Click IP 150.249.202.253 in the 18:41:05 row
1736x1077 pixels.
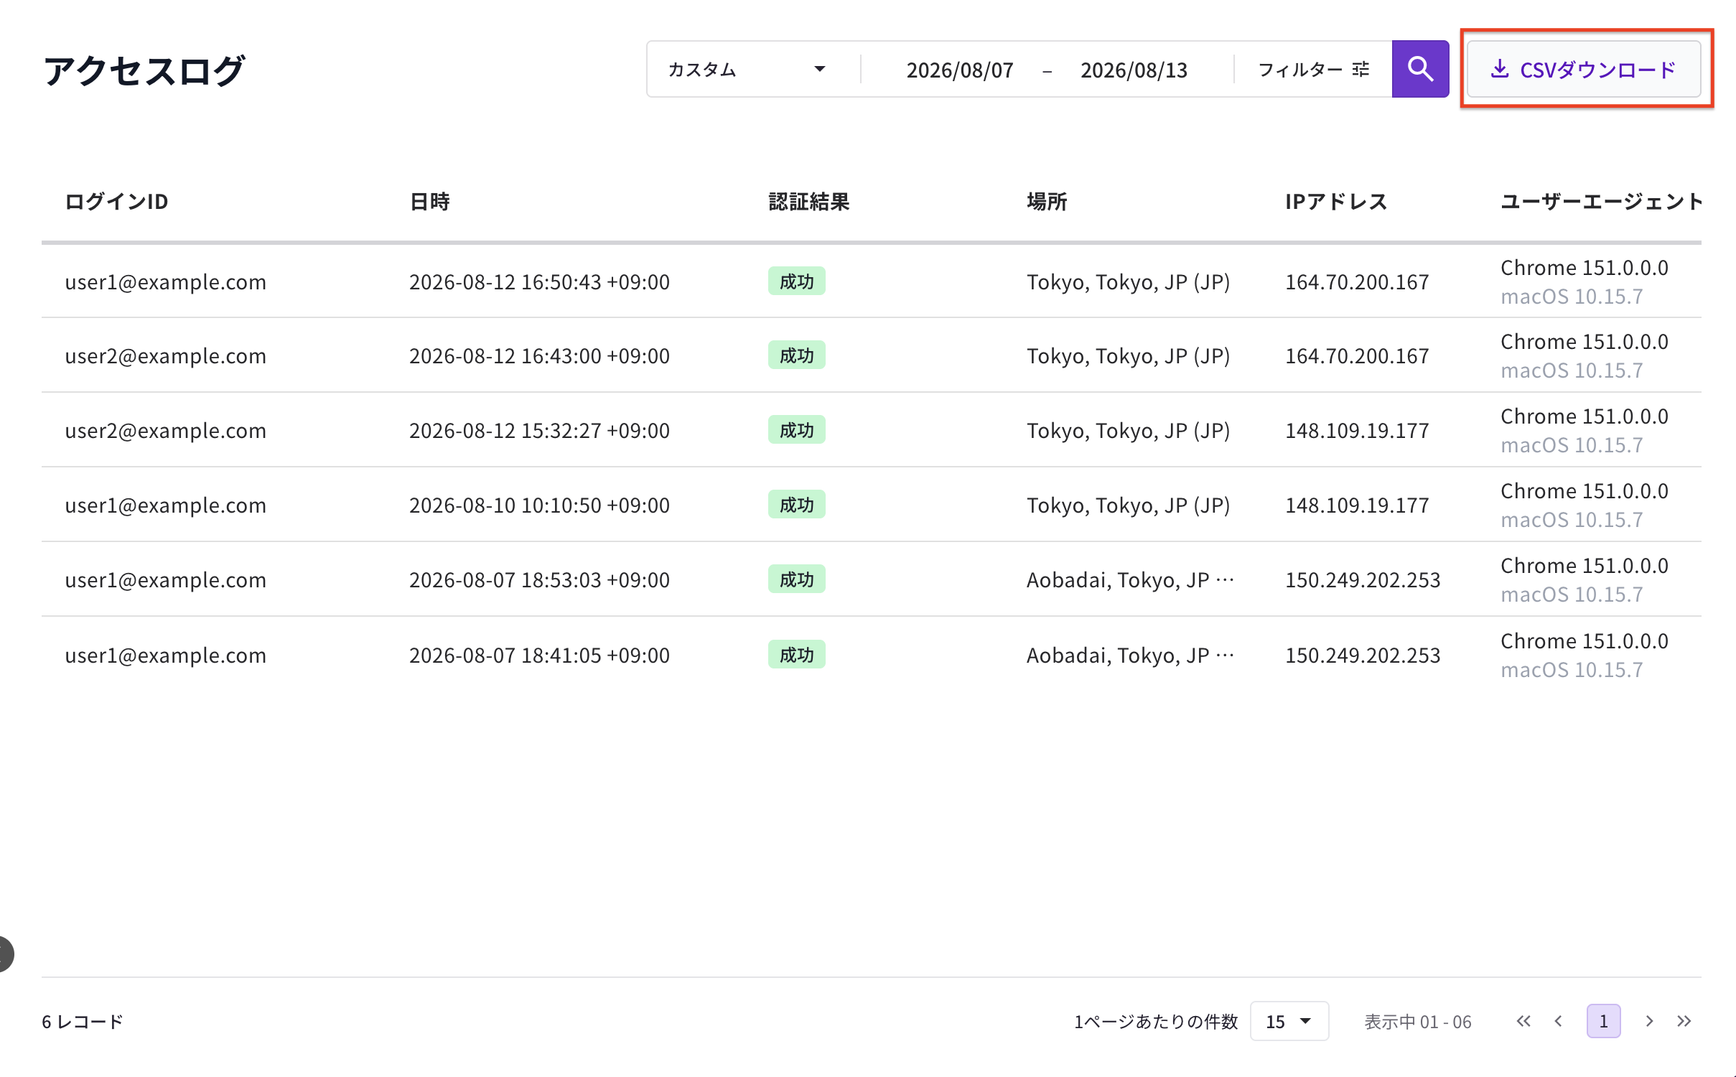point(1363,655)
